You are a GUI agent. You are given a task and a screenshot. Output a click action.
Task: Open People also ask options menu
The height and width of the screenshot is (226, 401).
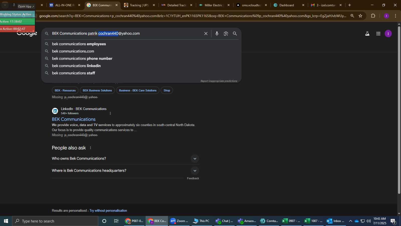coord(90,148)
